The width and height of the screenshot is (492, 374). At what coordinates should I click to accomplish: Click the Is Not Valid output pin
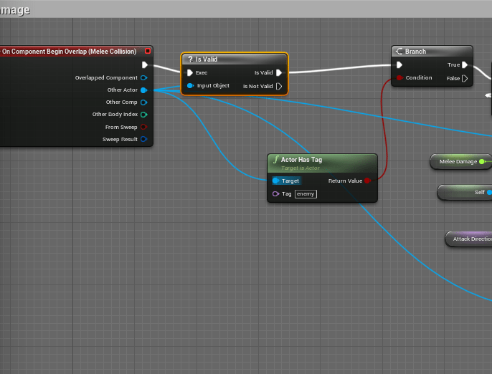click(x=279, y=86)
